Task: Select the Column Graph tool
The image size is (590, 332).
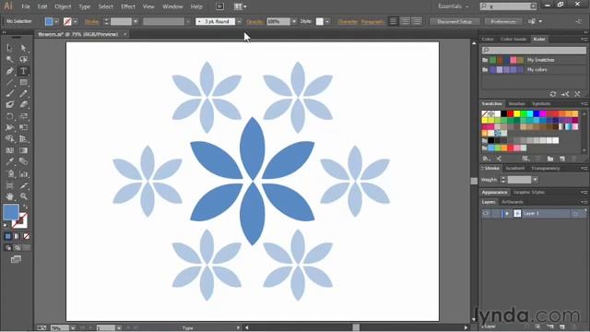Action: (x=23, y=173)
